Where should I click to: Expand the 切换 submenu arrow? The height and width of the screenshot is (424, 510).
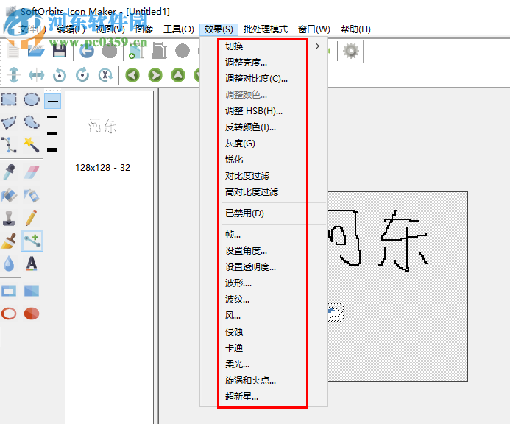(x=318, y=46)
